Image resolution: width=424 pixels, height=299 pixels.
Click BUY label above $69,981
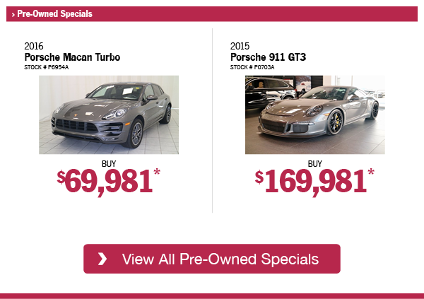click(109, 164)
